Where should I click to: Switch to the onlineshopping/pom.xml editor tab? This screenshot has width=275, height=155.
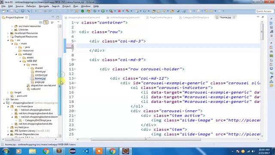[125, 17]
